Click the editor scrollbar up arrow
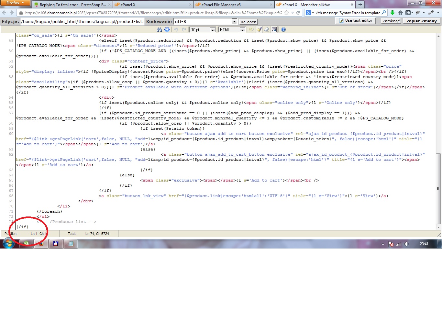 438,36
